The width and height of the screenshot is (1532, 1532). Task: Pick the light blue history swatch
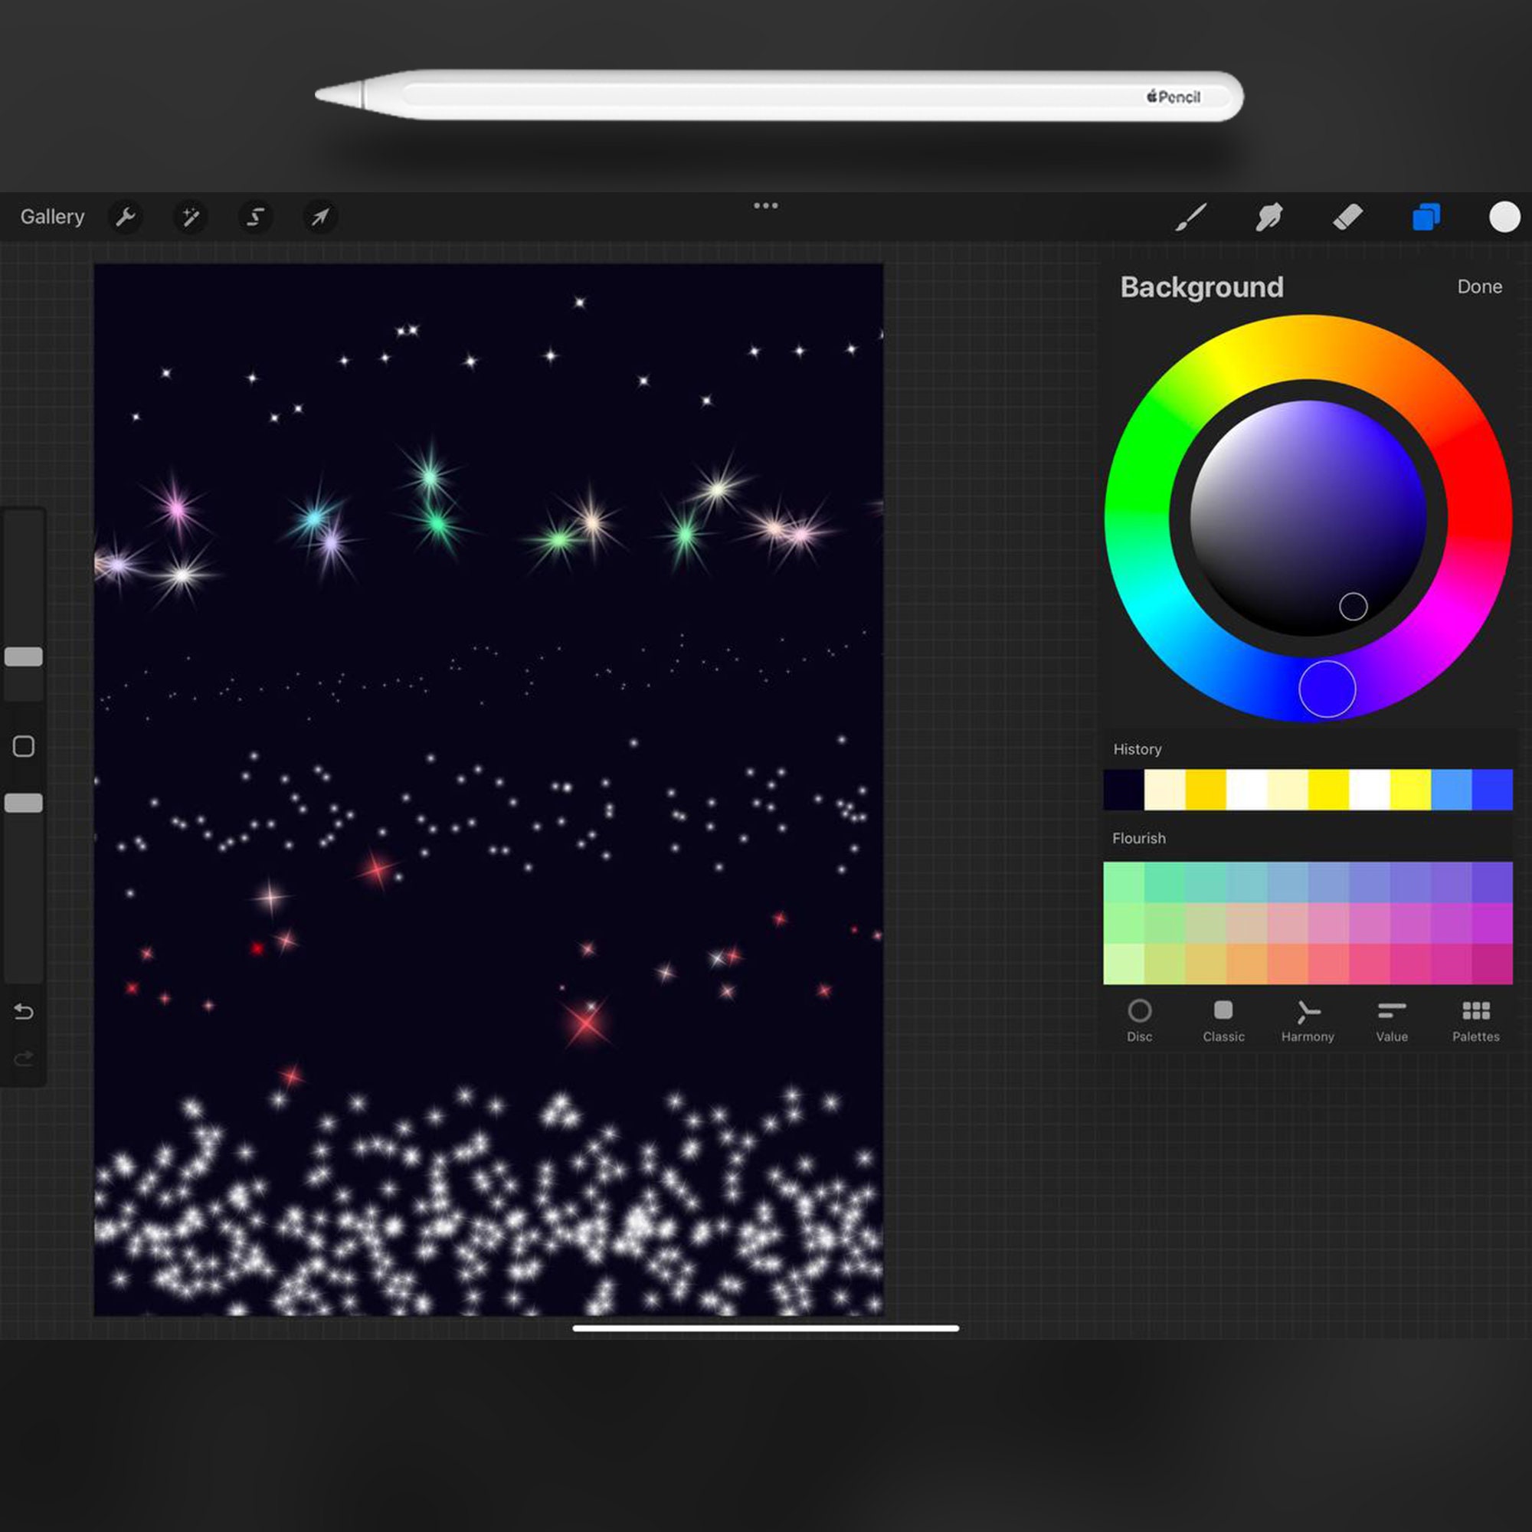(x=1451, y=789)
